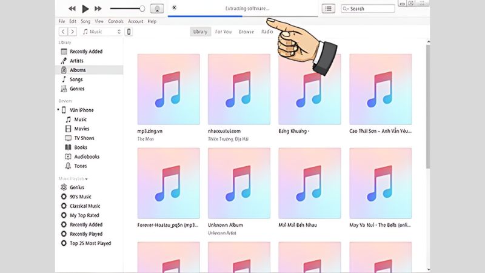Open the Unknown Album cover

pos(239,183)
